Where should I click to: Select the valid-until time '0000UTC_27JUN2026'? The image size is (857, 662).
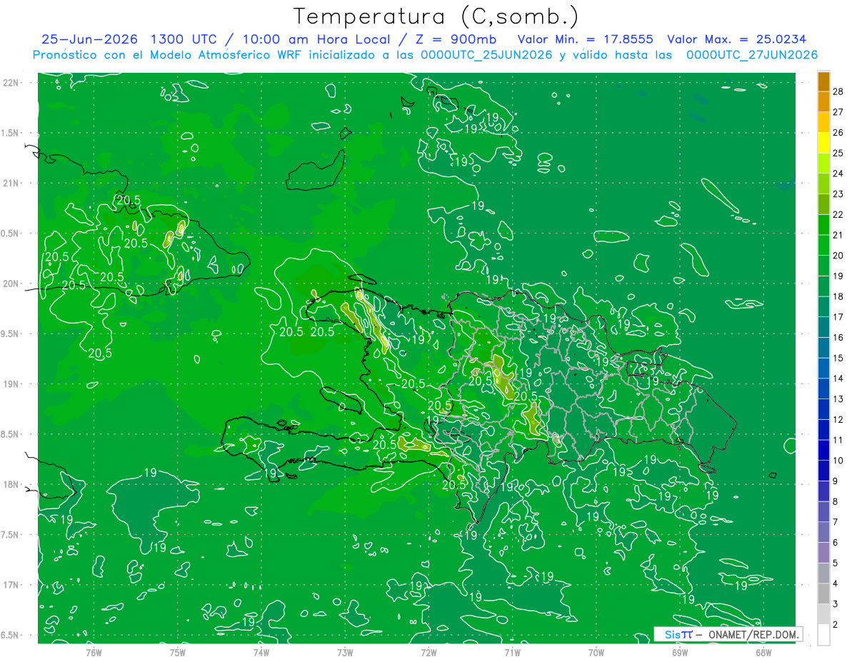coord(752,55)
